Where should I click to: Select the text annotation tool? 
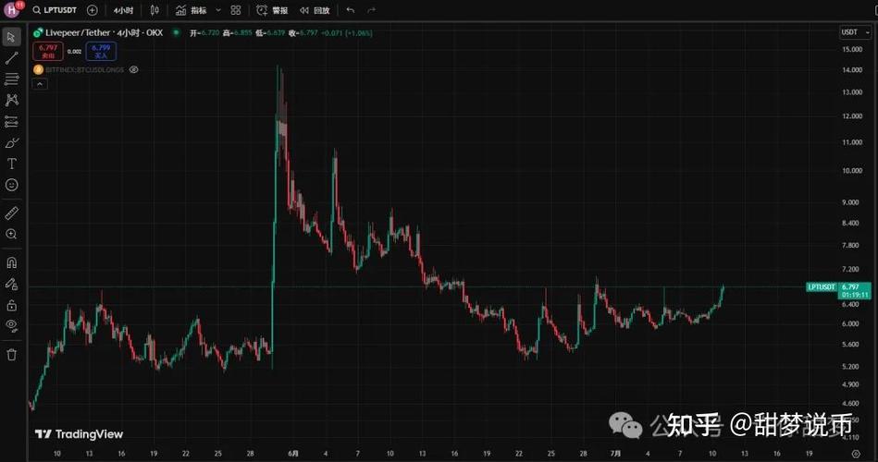tap(12, 164)
